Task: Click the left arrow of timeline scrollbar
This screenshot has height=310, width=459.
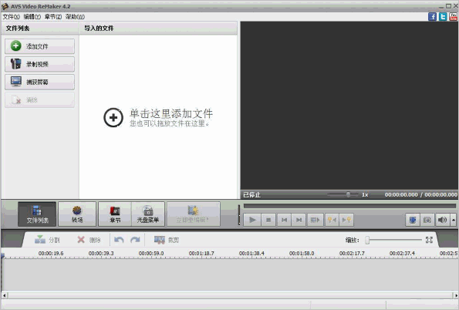Action: (4, 295)
